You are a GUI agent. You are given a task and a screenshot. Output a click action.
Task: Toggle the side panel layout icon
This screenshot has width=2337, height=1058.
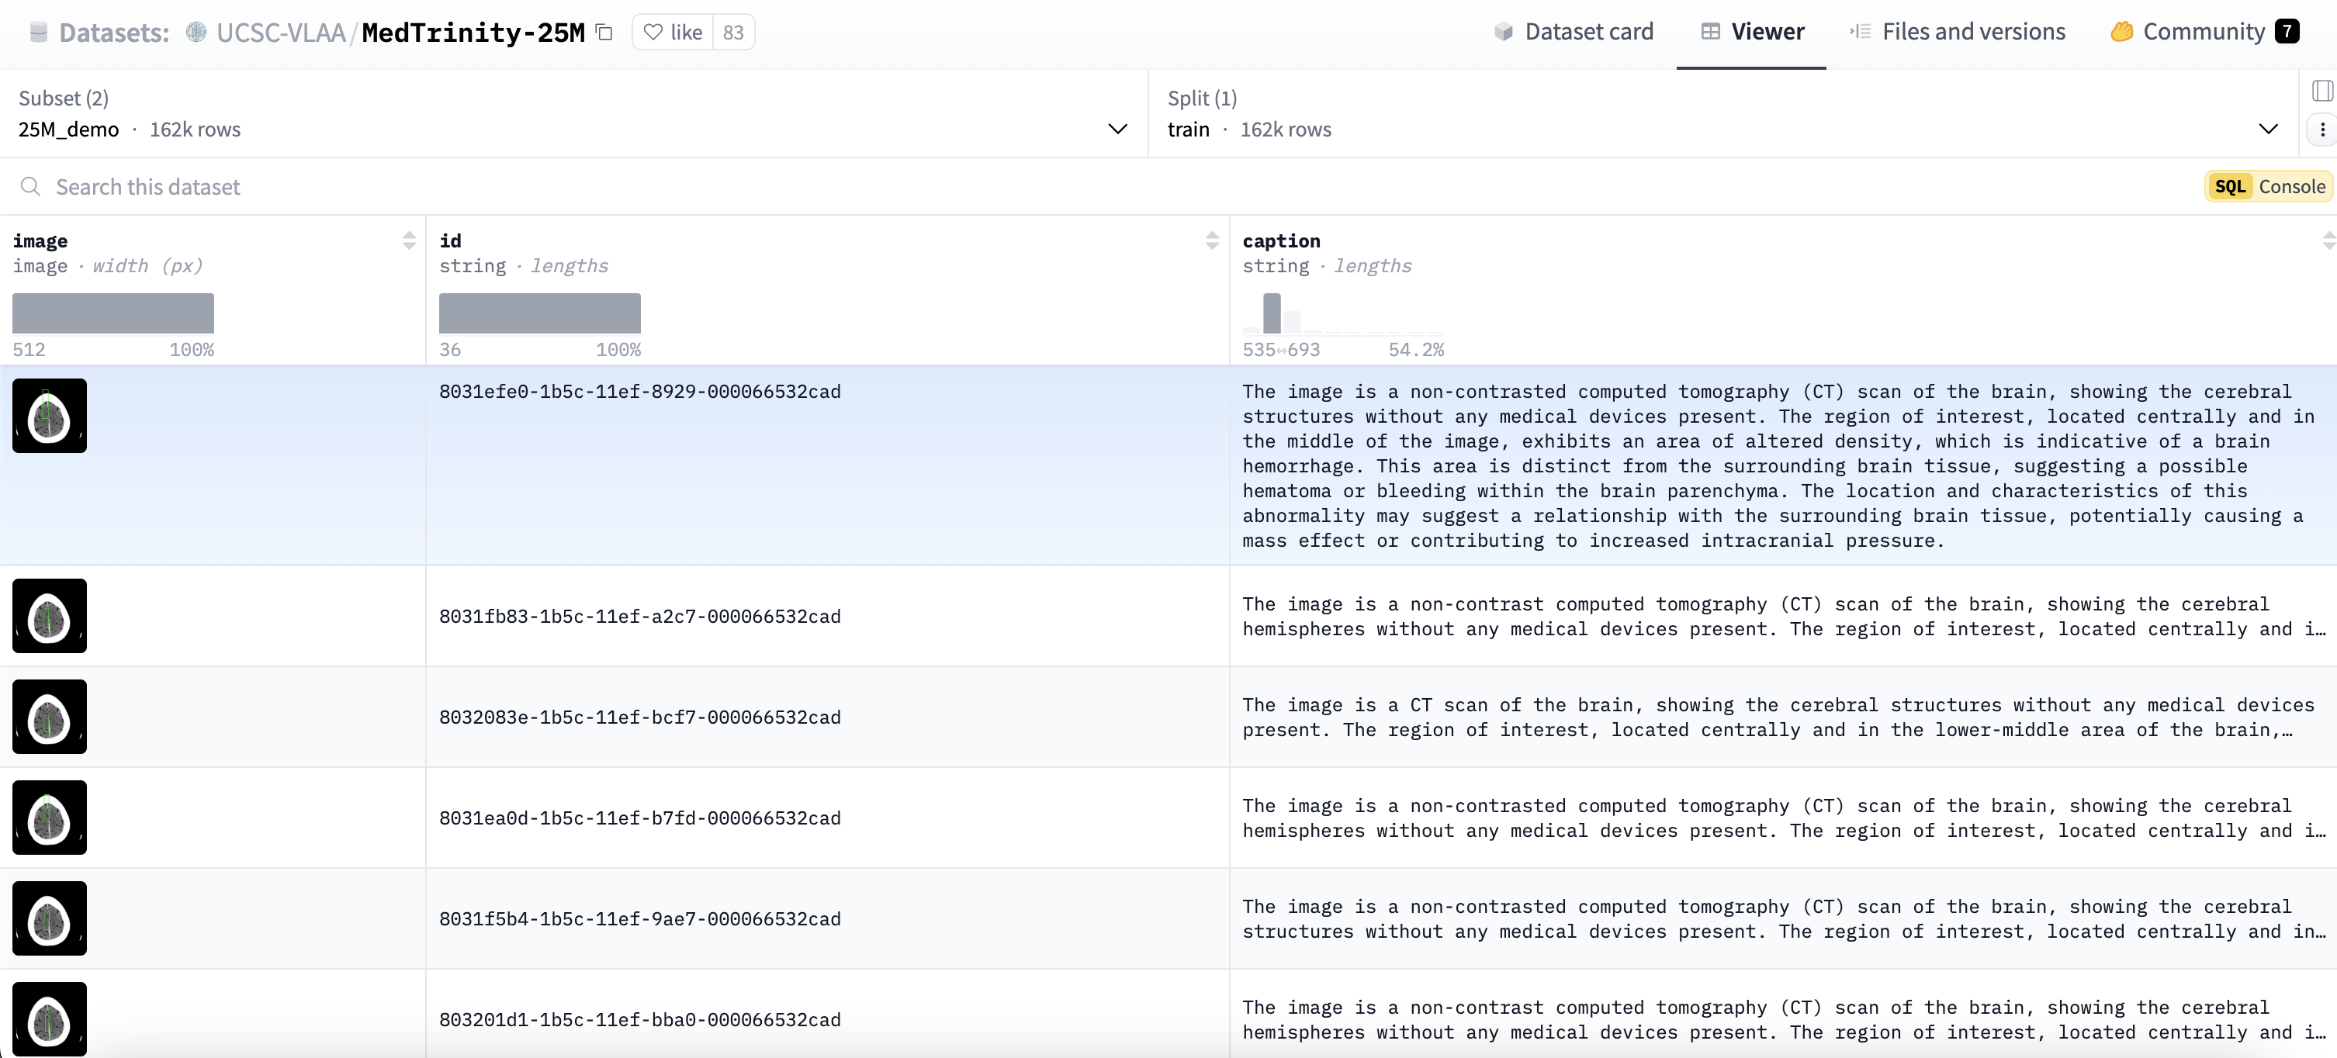click(x=2321, y=91)
